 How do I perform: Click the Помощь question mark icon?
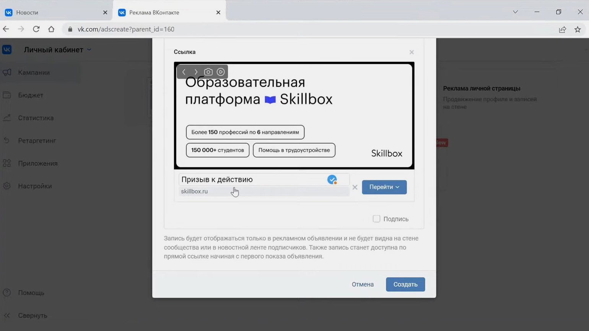[7, 293]
